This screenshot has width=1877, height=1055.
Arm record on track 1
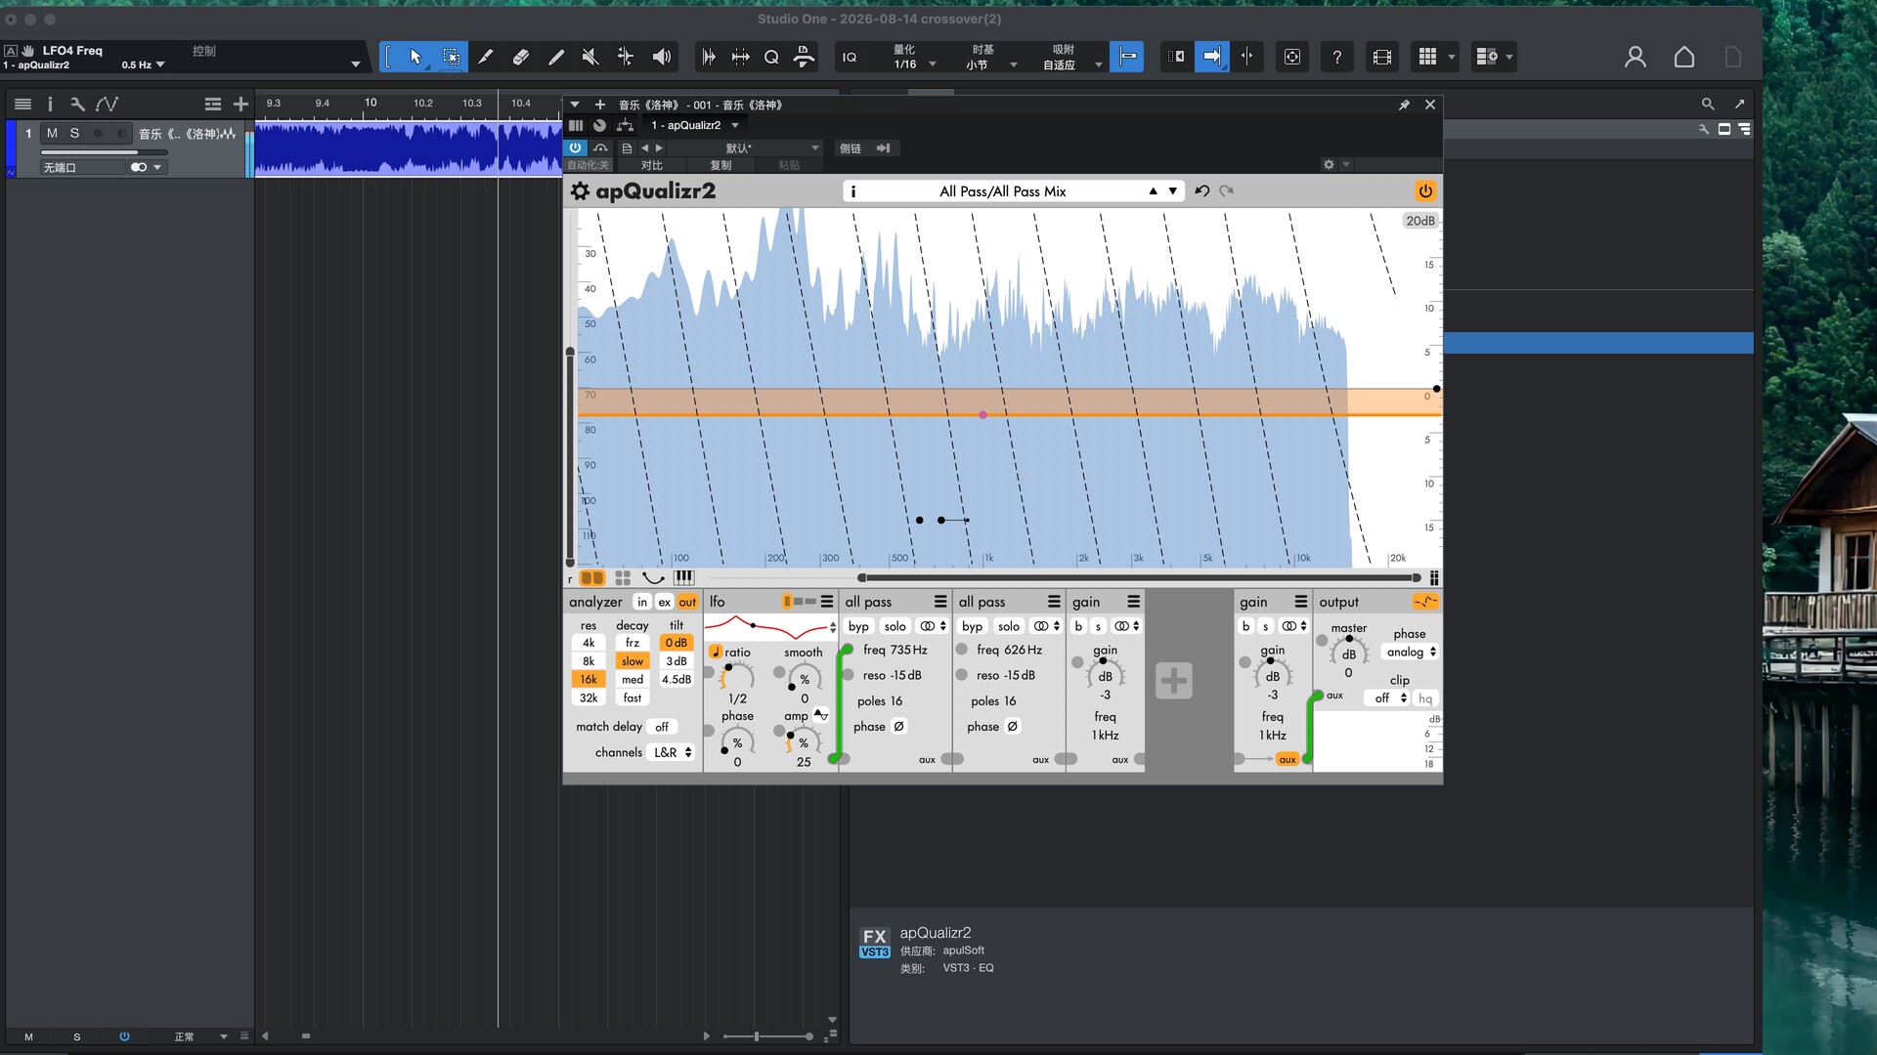point(98,133)
